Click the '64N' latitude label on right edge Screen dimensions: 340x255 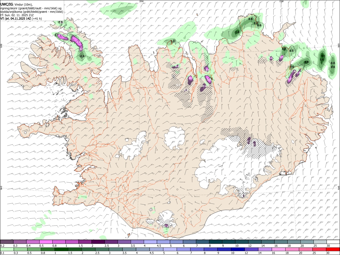click(x=339, y=188)
